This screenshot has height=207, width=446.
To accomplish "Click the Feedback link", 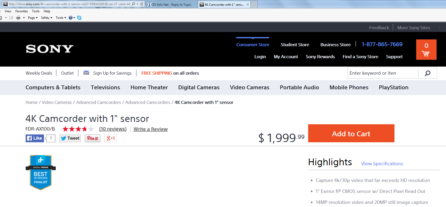I will tap(379, 28).
